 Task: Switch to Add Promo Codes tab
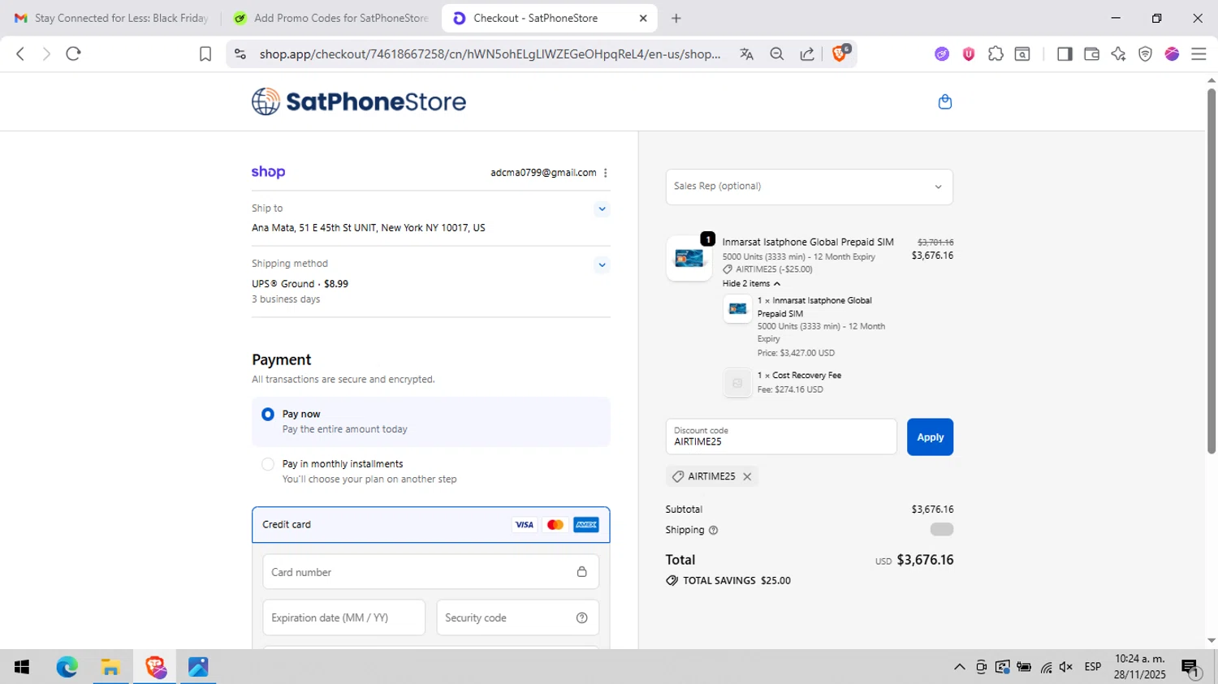point(331,18)
